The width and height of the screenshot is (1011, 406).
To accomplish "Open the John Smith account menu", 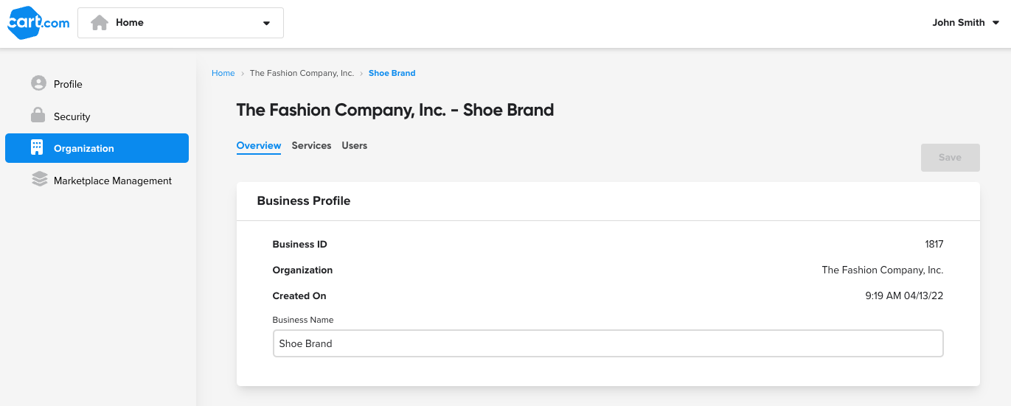I will 965,23.
